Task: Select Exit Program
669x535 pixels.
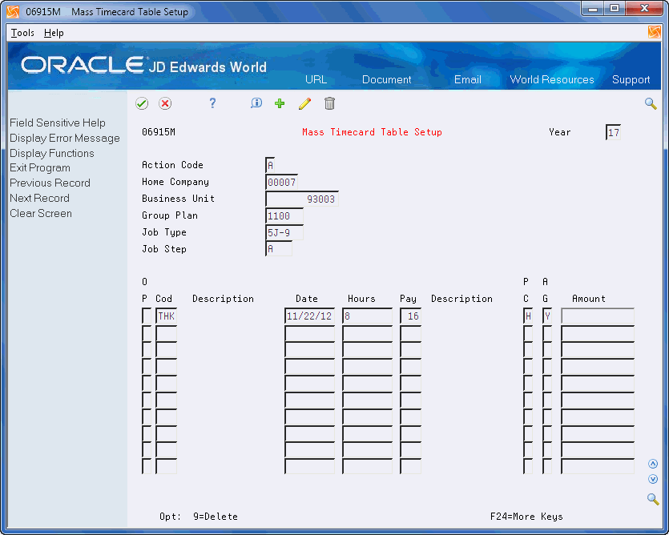Action: [x=40, y=168]
